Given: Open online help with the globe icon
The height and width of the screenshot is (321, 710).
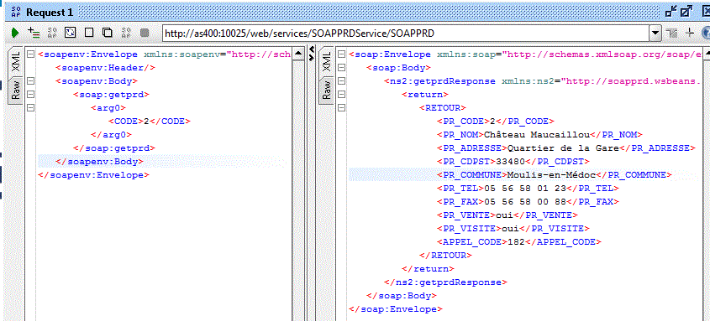Looking at the screenshot, I should 706,33.
